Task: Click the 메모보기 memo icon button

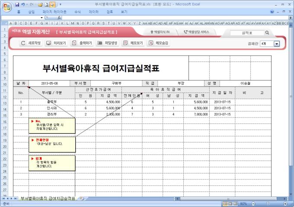Action: [133, 43]
